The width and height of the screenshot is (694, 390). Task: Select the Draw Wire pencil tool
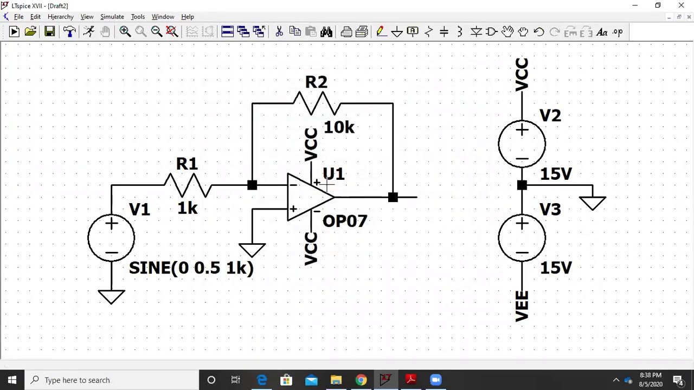click(381, 32)
